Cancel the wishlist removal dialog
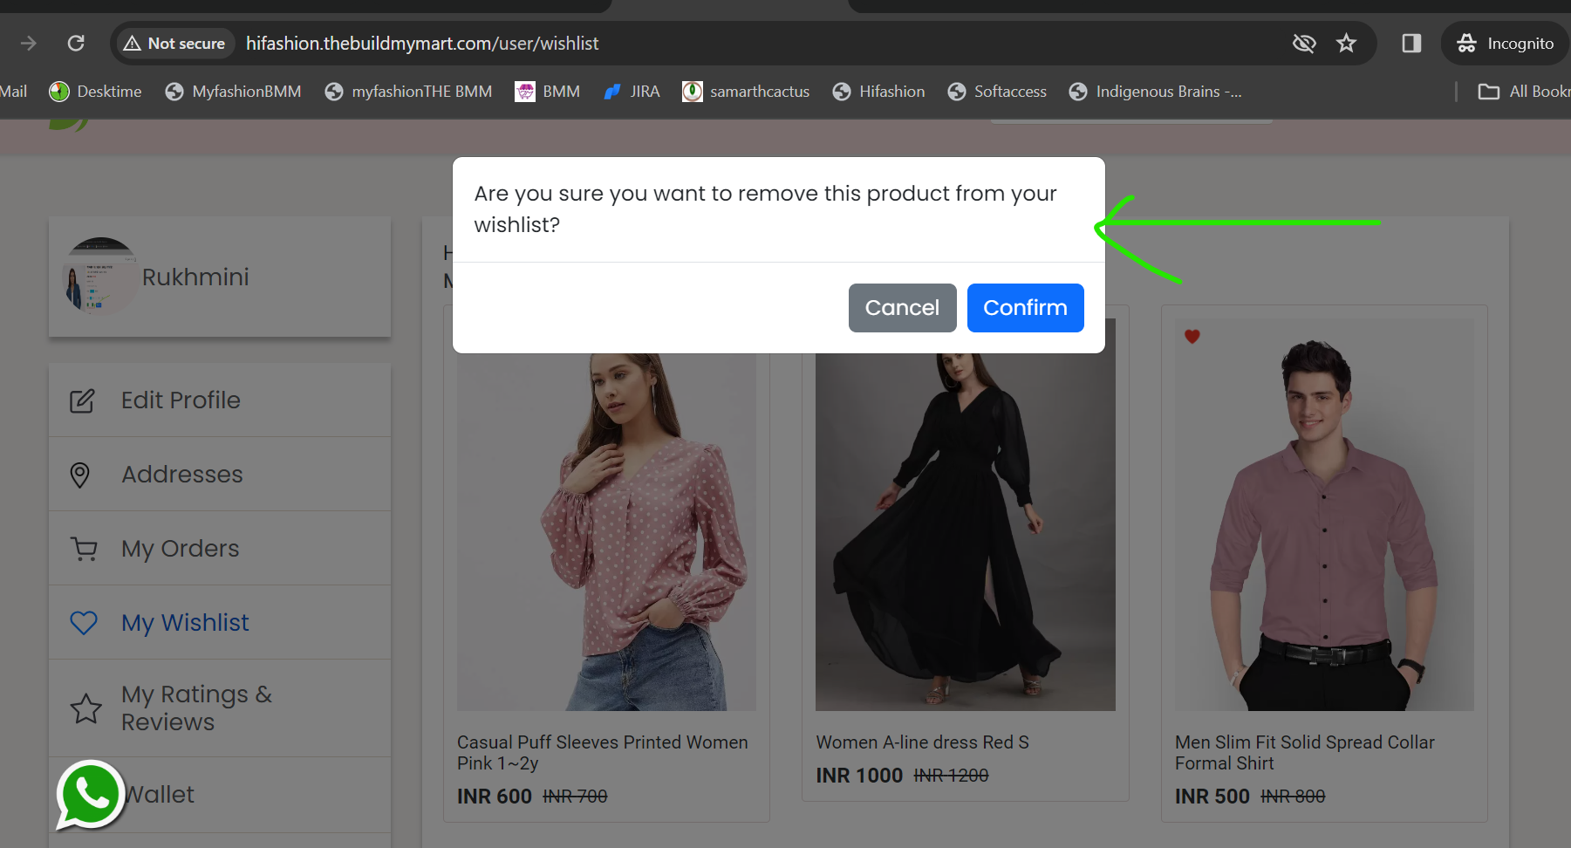 (x=902, y=308)
